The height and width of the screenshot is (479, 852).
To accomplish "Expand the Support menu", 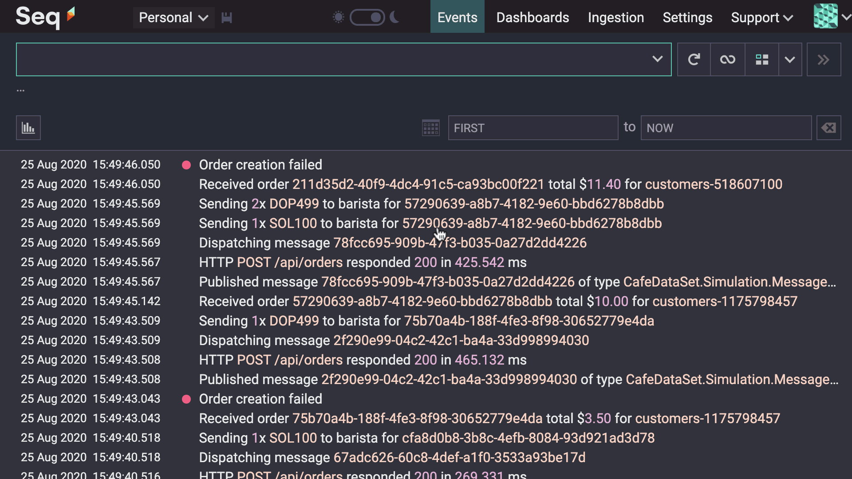I will tap(762, 18).
